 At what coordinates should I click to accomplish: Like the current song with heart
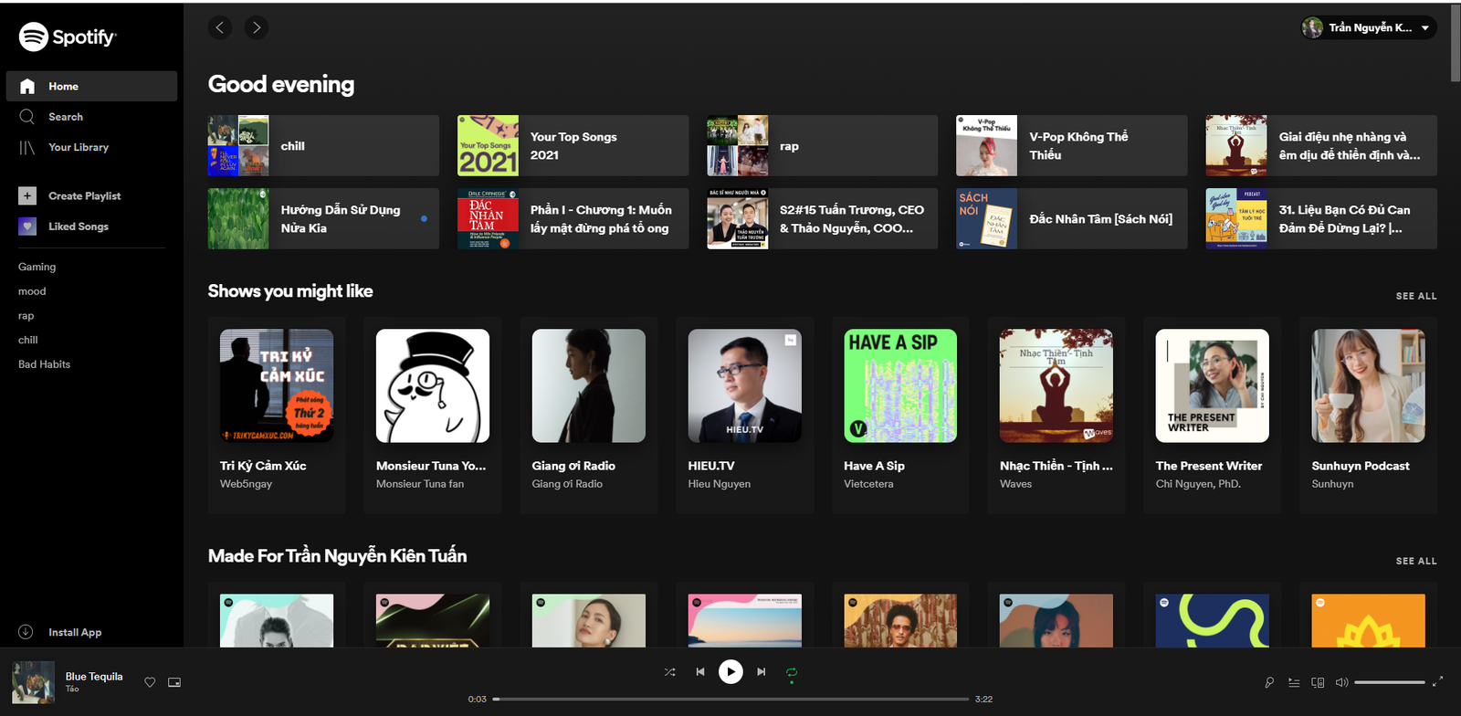pyautogui.click(x=150, y=682)
